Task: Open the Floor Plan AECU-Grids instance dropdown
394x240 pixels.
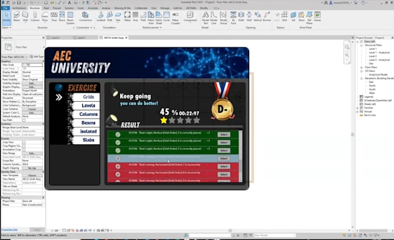Action: pos(14,57)
